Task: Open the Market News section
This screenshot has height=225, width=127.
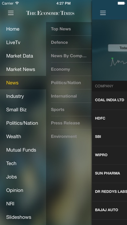Action: coord(23,69)
